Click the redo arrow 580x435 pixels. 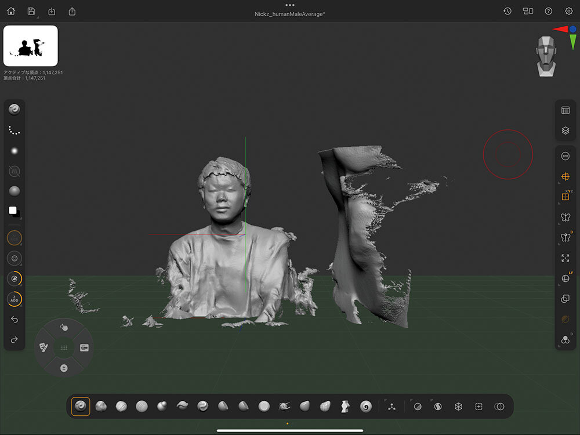[14, 340]
